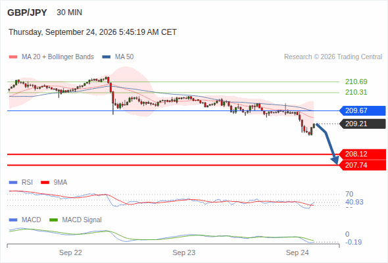The width and height of the screenshot is (388, 263).
Task: Click the RSI legend blue marker
Action: click(13, 183)
